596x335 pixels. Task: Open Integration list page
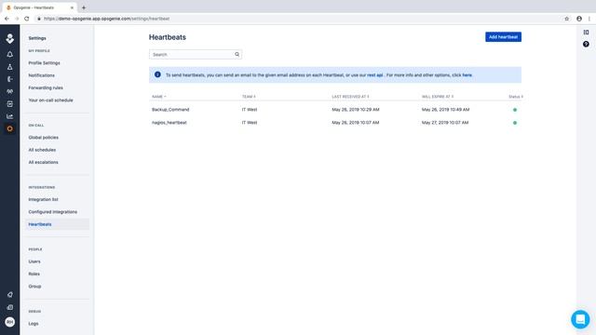(x=44, y=199)
